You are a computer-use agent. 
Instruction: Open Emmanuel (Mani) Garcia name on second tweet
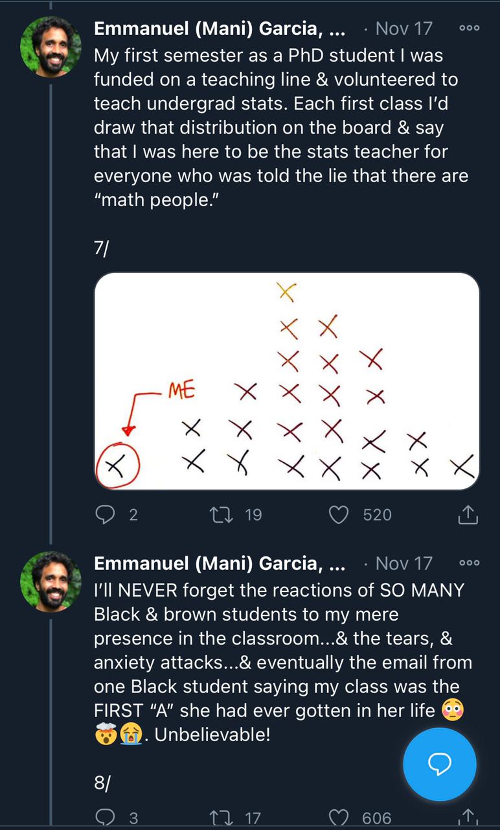tap(219, 563)
